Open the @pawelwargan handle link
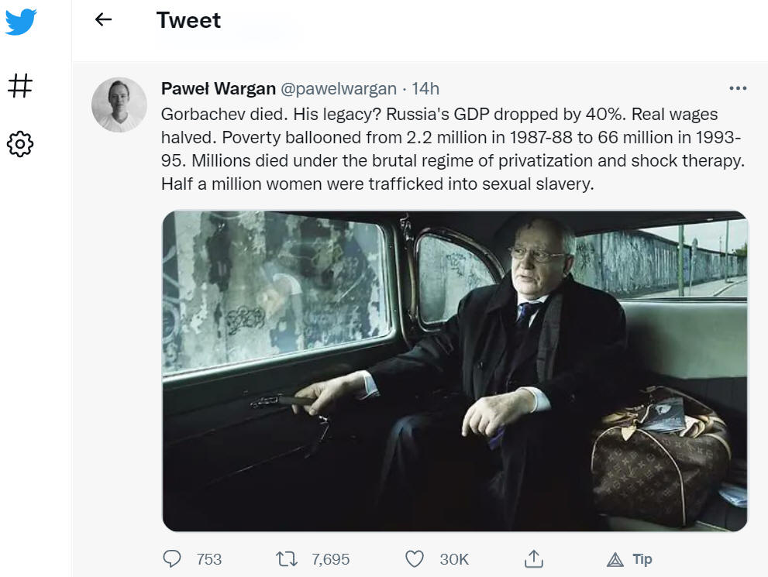The image size is (768, 577). [339, 88]
